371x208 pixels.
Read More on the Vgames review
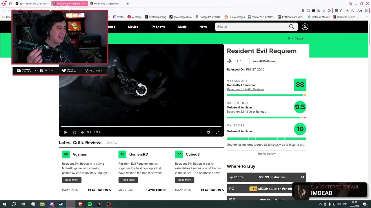(72, 180)
